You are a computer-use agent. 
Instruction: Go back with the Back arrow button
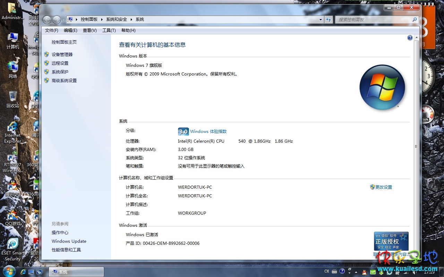pyautogui.click(x=47, y=20)
